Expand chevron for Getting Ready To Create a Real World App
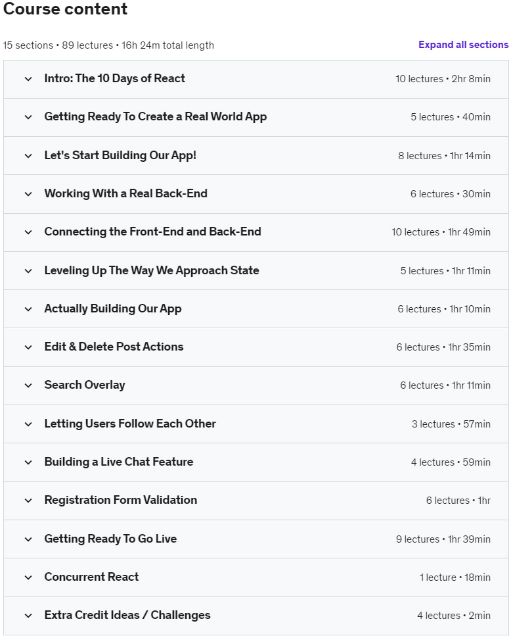Screen dimensions: 511x638 (x=28, y=117)
